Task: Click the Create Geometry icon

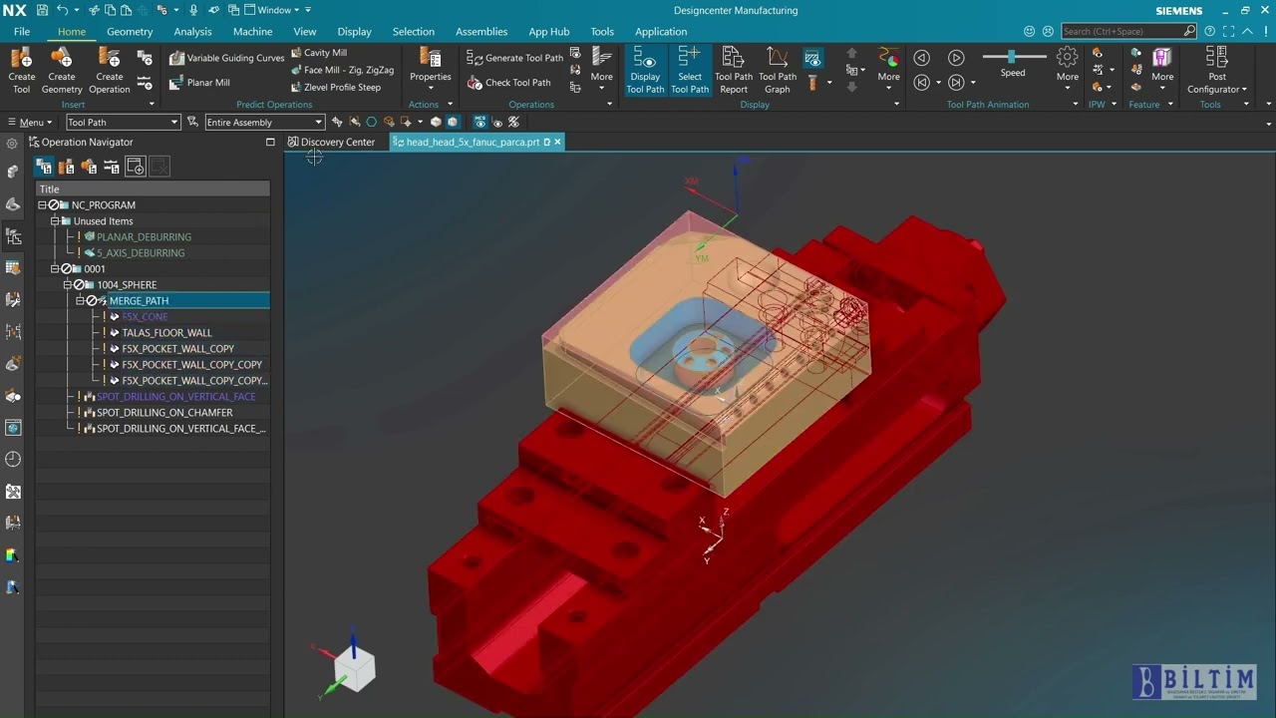Action: (x=62, y=70)
